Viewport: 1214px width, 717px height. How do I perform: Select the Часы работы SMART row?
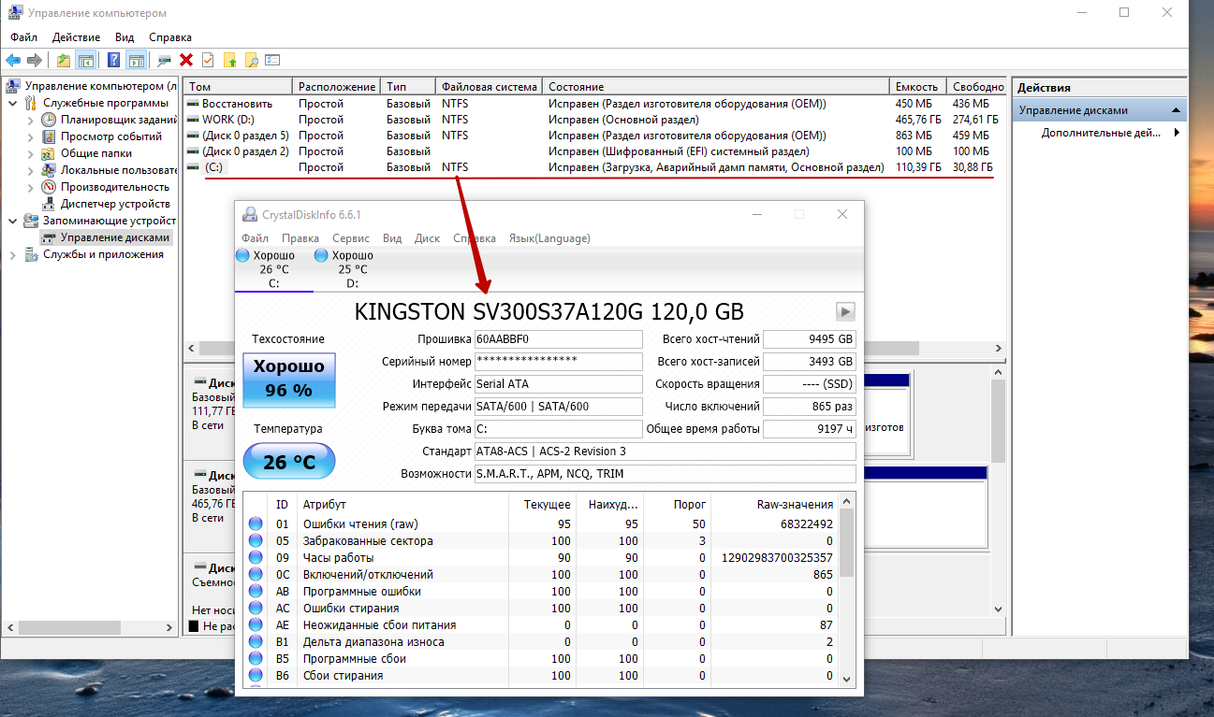click(x=541, y=558)
